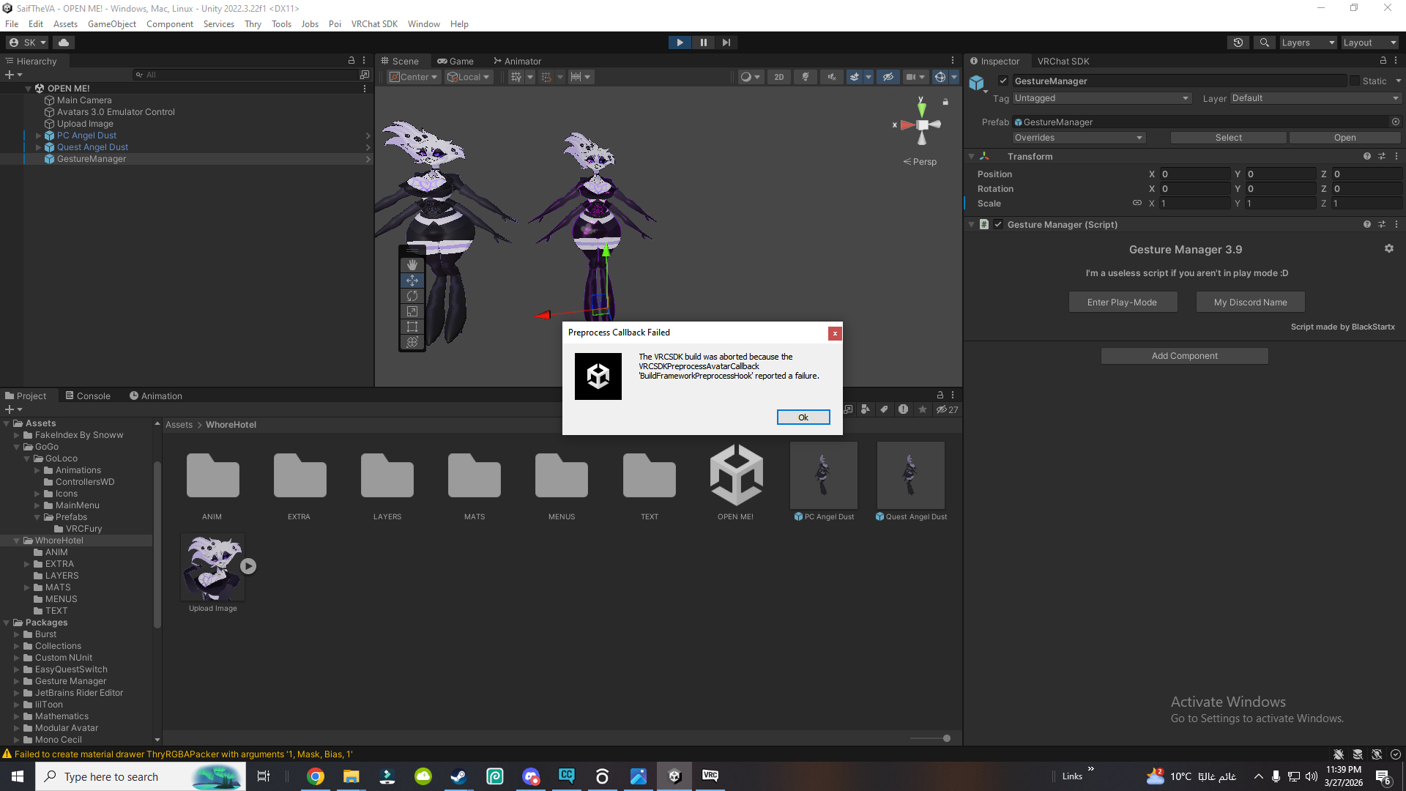Screen dimensions: 1406x791
Task: Click the prefab Open button
Action: (x=1344, y=138)
